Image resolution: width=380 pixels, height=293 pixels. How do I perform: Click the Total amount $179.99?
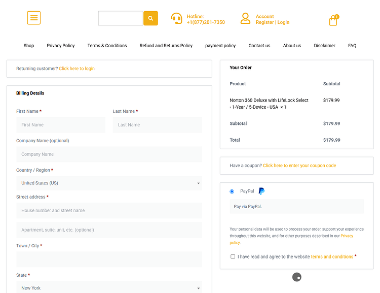pos(331,140)
